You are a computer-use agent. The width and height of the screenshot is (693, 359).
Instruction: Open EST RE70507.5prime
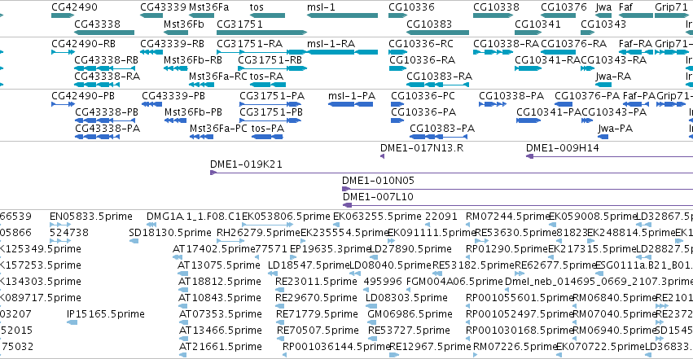click(x=318, y=331)
